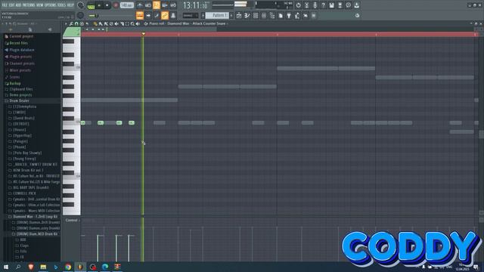The image size is (484, 272).
Task: Open the snap selector dropdown
Action: click(191, 15)
